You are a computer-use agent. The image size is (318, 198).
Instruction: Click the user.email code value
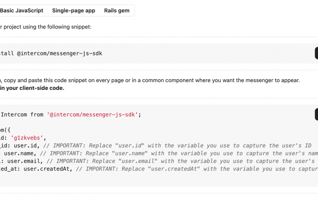click(x=24, y=161)
